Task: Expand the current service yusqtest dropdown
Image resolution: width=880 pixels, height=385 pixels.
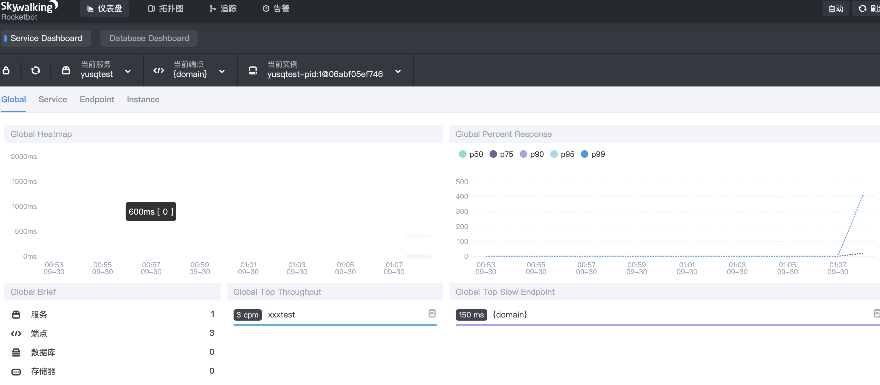Action: pyautogui.click(x=128, y=71)
